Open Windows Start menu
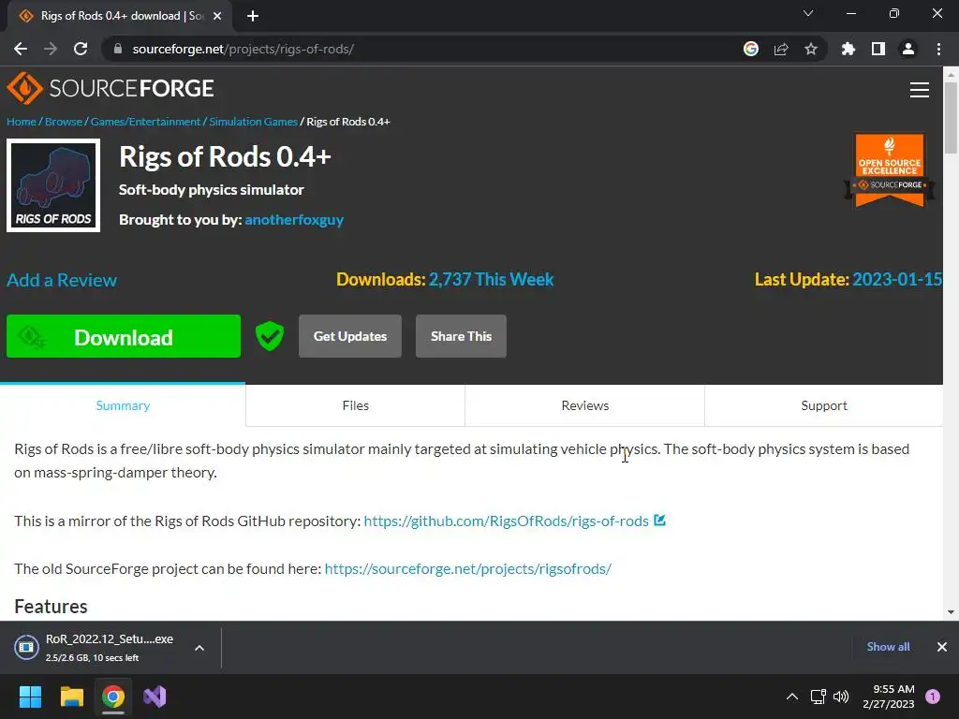 [30, 697]
